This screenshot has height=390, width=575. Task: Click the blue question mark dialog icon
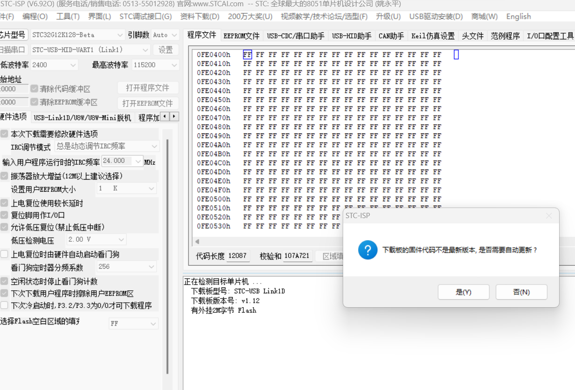click(x=368, y=250)
